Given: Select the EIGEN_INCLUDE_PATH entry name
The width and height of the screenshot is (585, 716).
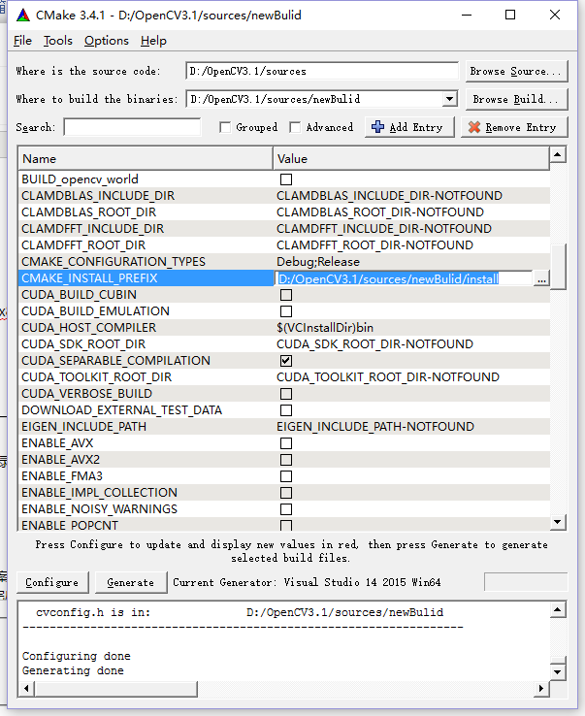Looking at the screenshot, I should (x=84, y=427).
